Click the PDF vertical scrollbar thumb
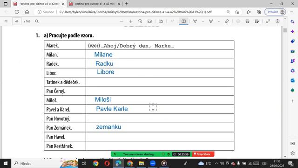 [x=284, y=30]
